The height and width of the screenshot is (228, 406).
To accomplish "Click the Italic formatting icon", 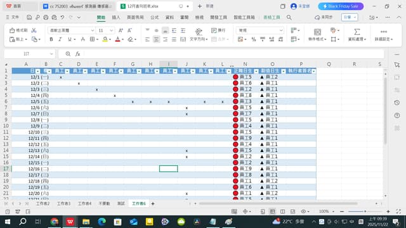I will click(x=60, y=39).
